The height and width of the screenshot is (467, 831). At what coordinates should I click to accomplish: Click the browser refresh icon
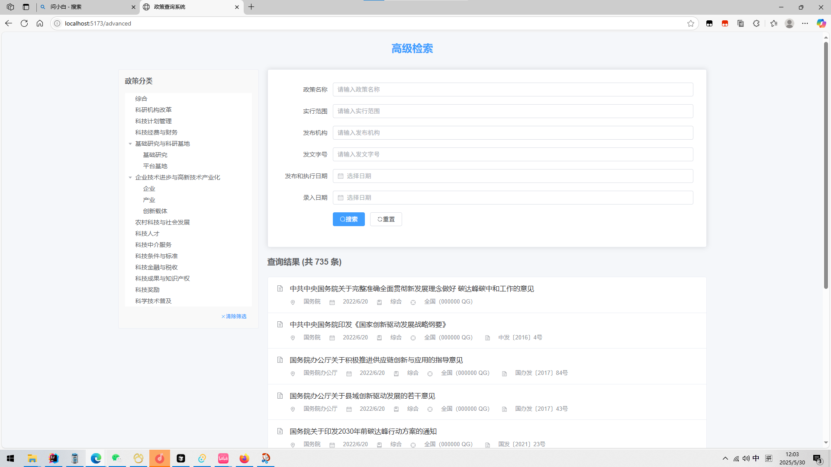[24, 23]
